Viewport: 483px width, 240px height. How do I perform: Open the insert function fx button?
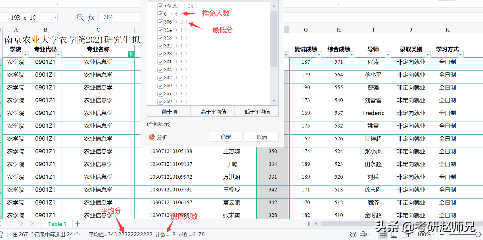(91, 17)
